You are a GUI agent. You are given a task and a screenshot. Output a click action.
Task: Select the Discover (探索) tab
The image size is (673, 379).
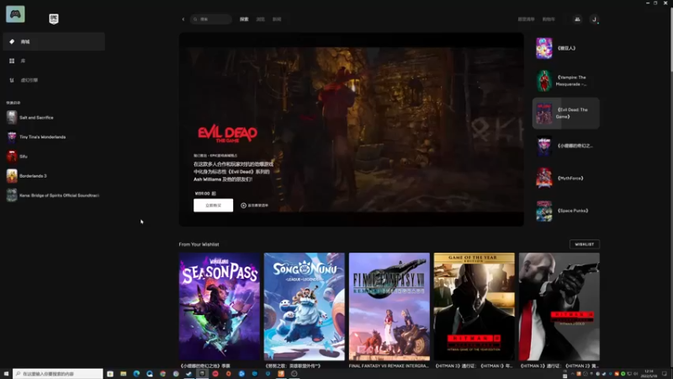[x=244, y=19]
